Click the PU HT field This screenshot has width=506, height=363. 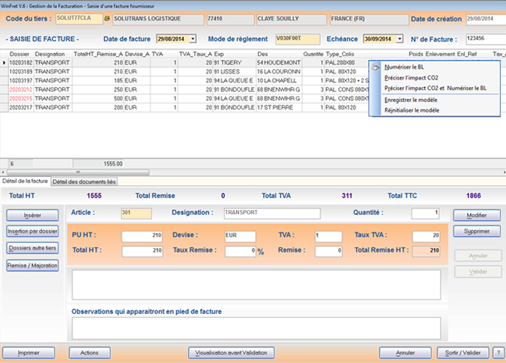click(142, 236)
